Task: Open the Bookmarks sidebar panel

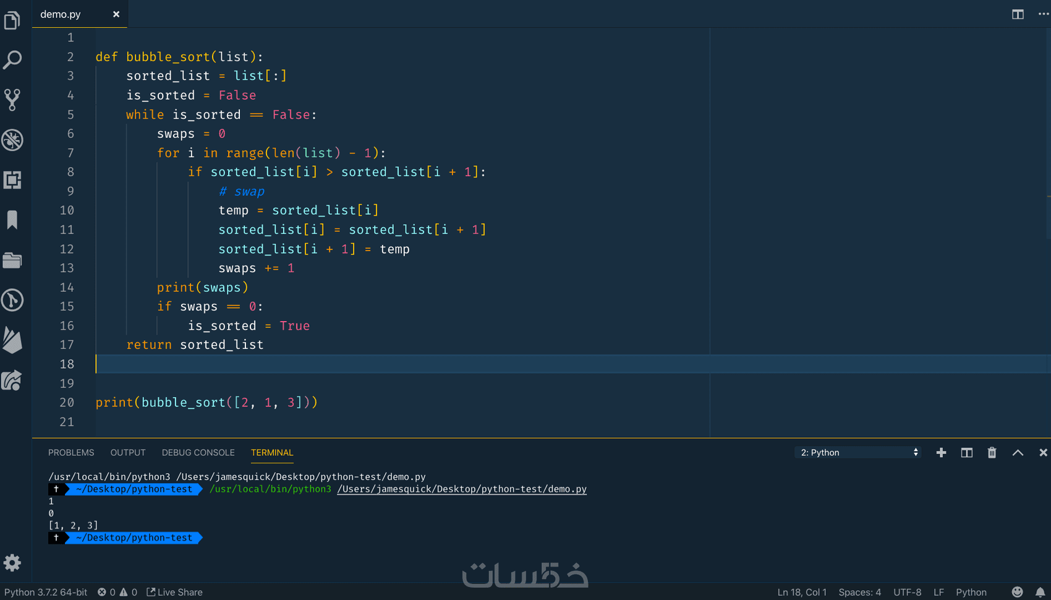Action: pyautogui.click(x=13, y=220)
